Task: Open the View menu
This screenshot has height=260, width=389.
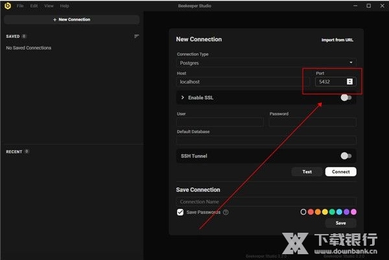Action: click(49, 5)
